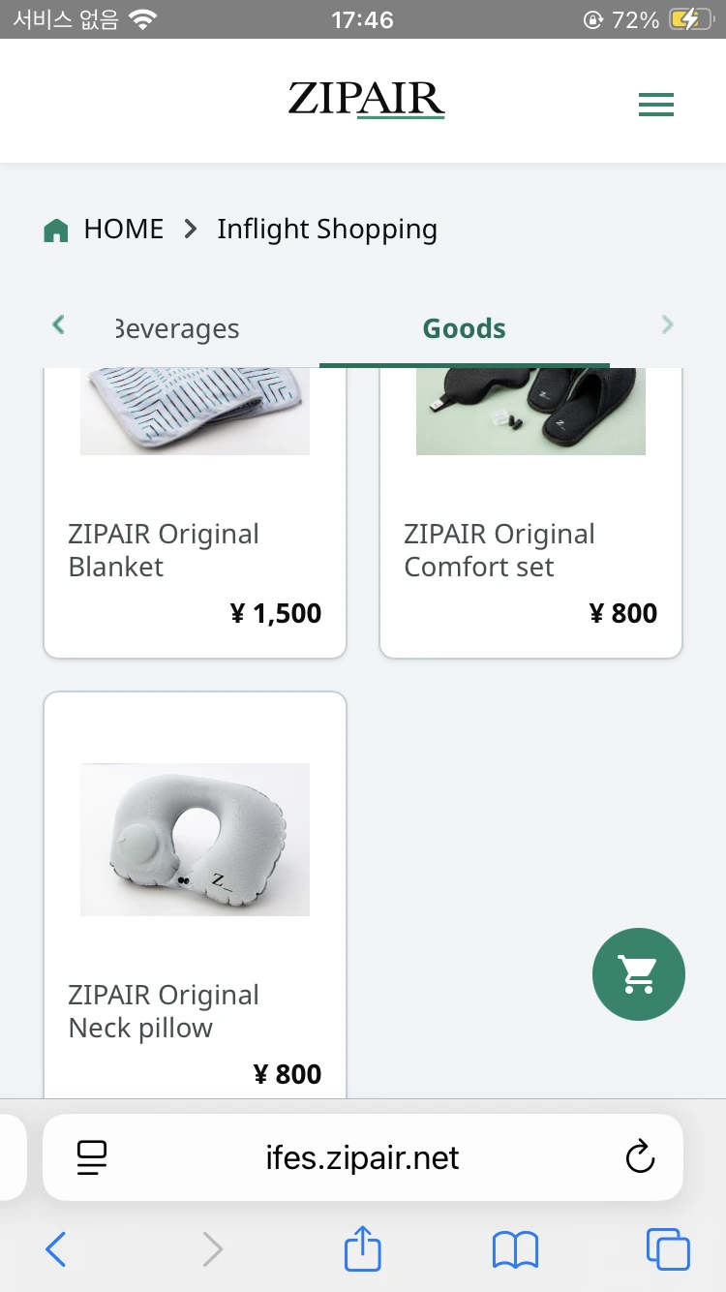
Task: Click the green home icon in breadcrumb
Action: (x=56, y=230)
